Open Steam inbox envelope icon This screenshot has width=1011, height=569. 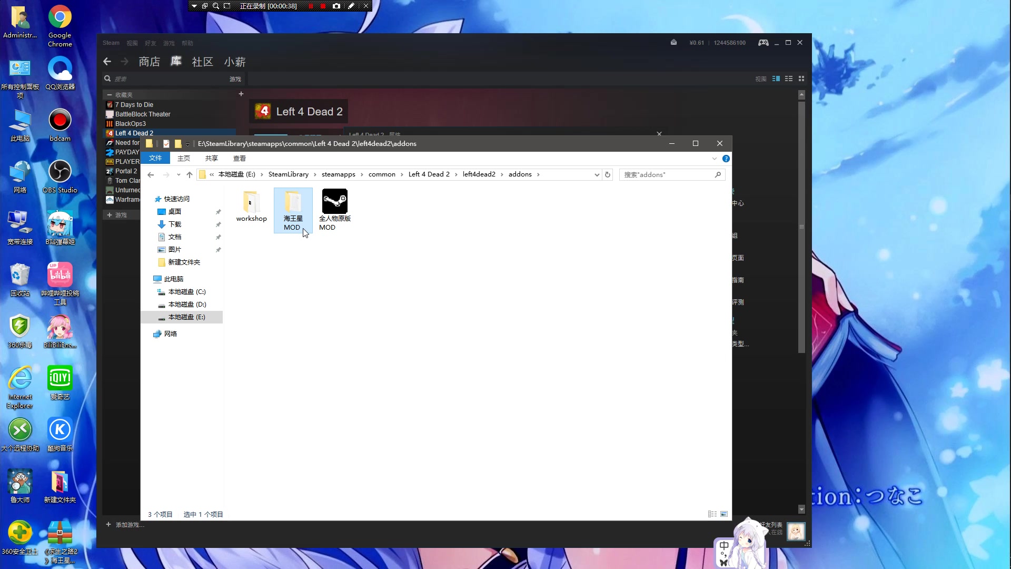[x=673, y=43]
